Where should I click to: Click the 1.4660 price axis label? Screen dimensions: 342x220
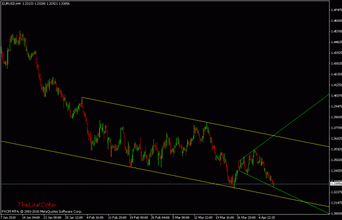[337, 21]
